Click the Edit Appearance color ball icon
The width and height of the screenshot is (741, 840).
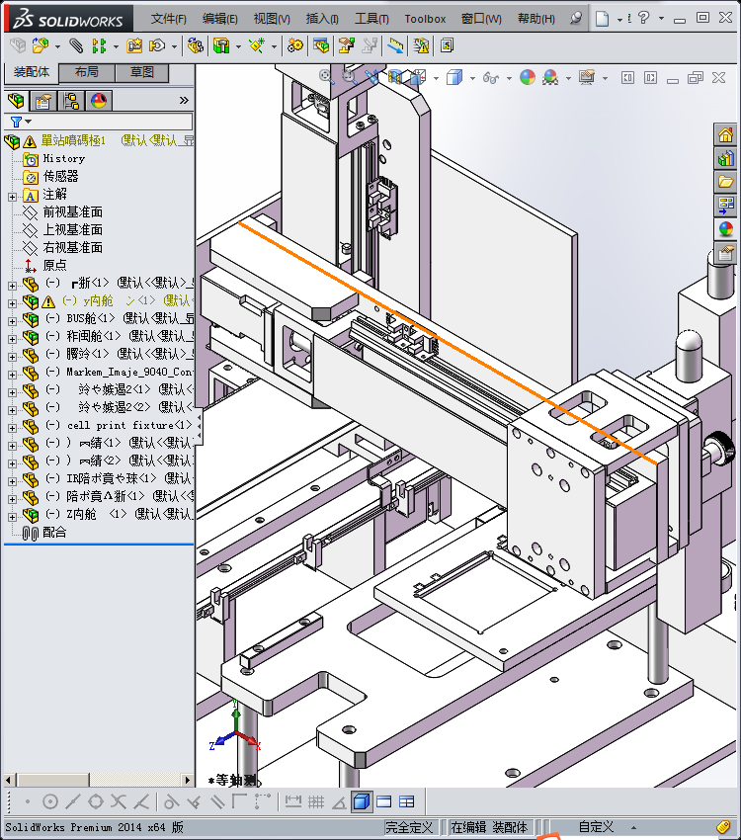pyautogui.click(x=528, y=78)
